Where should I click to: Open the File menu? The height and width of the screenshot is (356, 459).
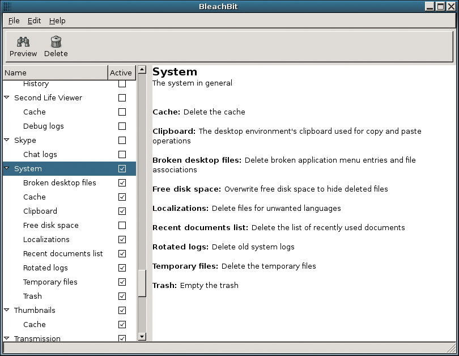(14, 21)
